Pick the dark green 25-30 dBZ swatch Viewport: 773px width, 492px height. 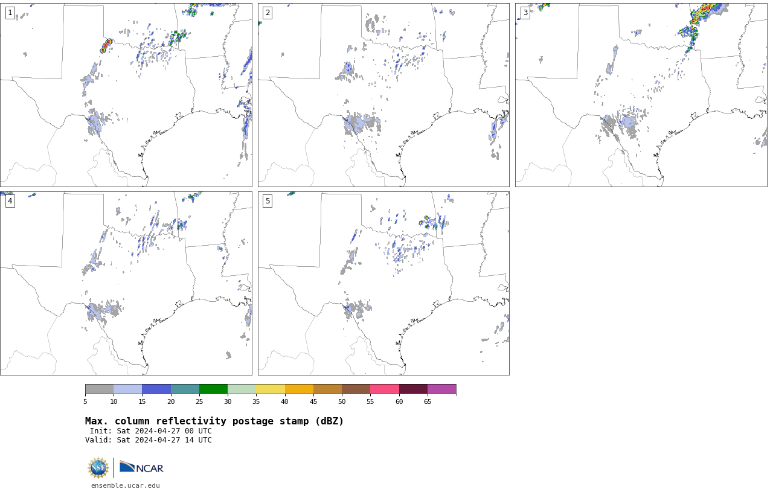point(213,389)
